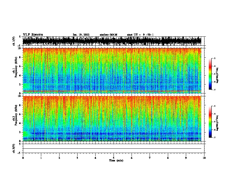Click time axis tick label '1'
Screen dimensions: 230x177
point(41,158)
